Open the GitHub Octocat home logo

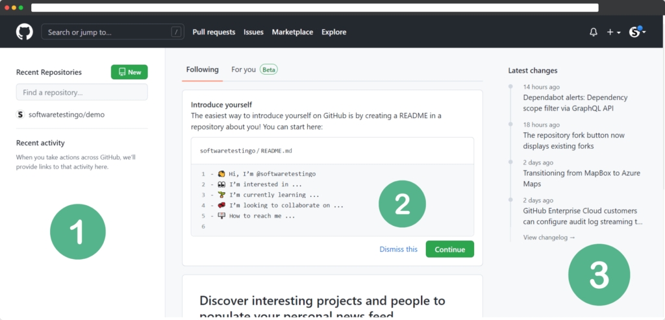tap(24, 32)
